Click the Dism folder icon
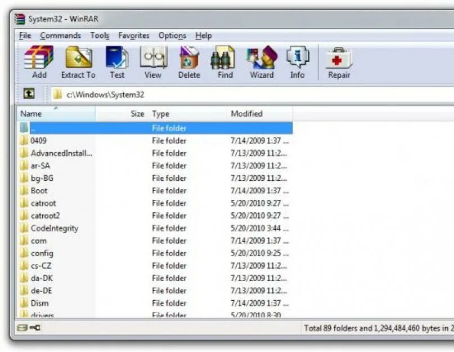This screenshot has width=454, height=352. (24, 304)
